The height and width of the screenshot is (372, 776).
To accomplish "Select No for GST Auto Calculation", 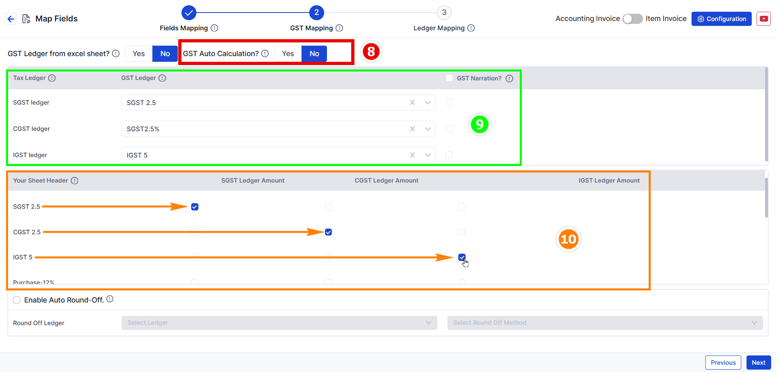I will point(314,54).
